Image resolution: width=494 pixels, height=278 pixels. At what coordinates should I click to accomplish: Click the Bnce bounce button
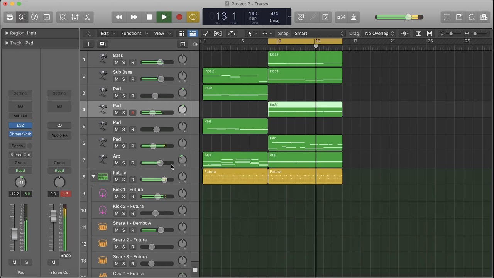click(x=66, y=256)
